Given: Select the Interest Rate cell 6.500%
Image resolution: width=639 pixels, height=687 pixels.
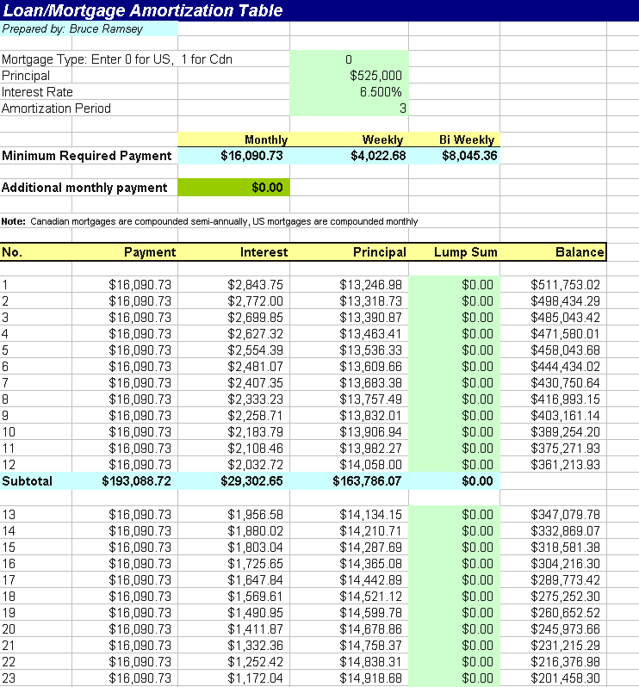Looking at the screenshot, I should [349, 91].
